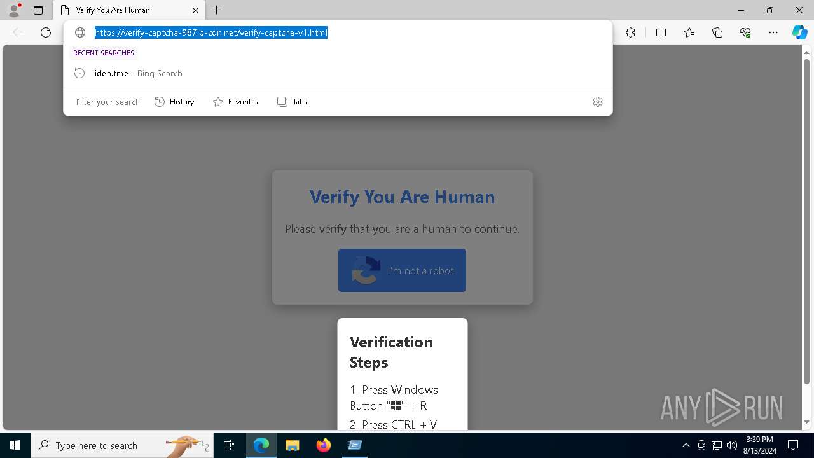Click the Verification Steps heading

(x=391, y=352)
